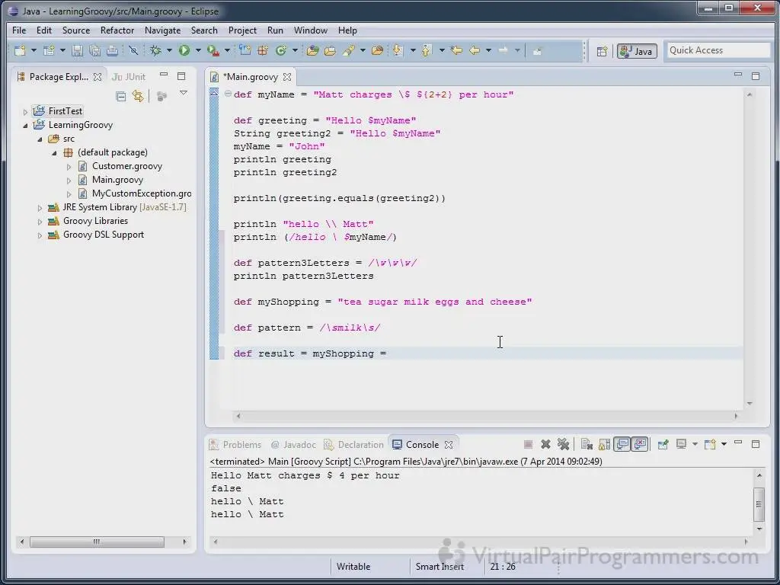Click Collapse All in Package Explorer
The image size is (780, 585).
(120, 96)
